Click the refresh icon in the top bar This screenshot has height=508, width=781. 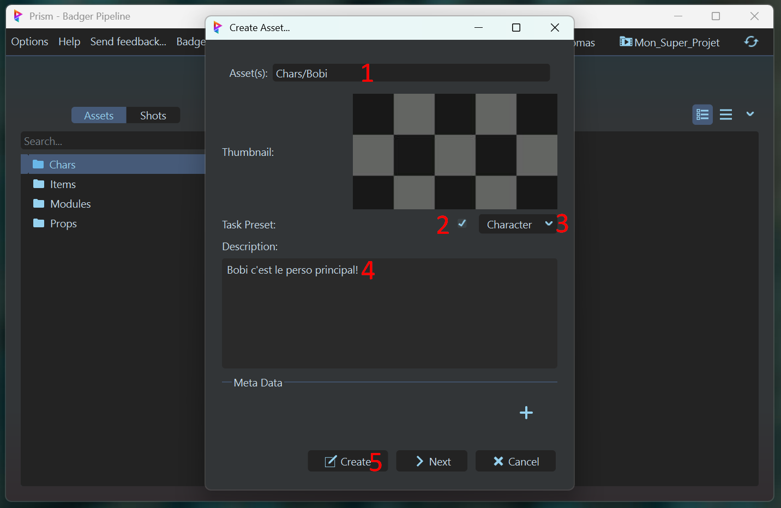click(x=751, y=42)
